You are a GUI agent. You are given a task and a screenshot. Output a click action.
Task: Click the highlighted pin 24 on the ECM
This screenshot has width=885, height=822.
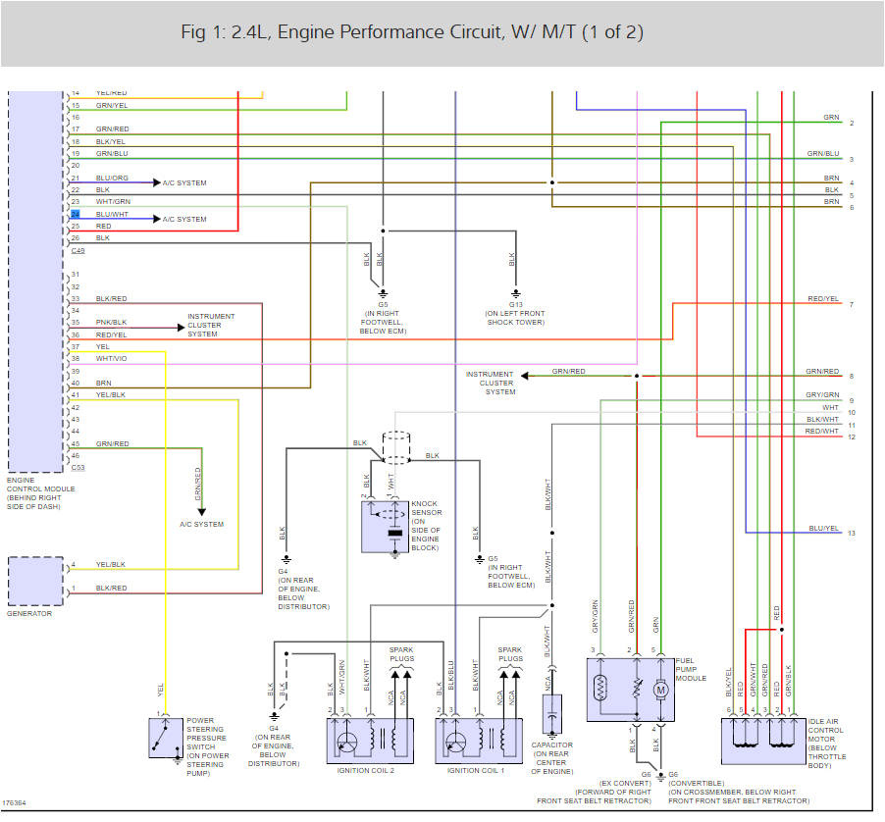tap(75, 214)
